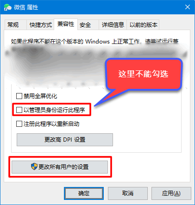Apply changes with 应用(A)
195x205 pixels.
pyautogui.click(x=171, y=193)
